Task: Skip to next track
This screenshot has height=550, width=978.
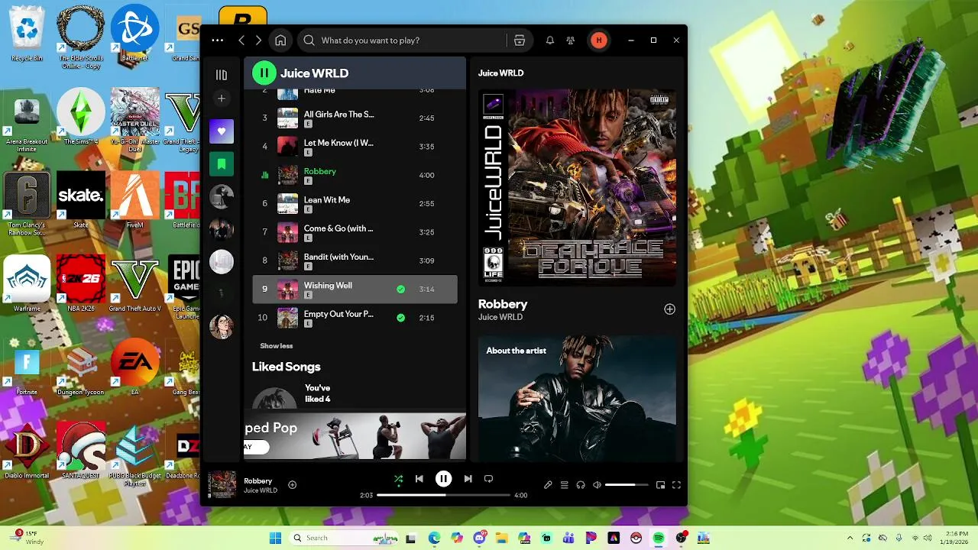Action: pyautogui.click(x=468, y=479)
